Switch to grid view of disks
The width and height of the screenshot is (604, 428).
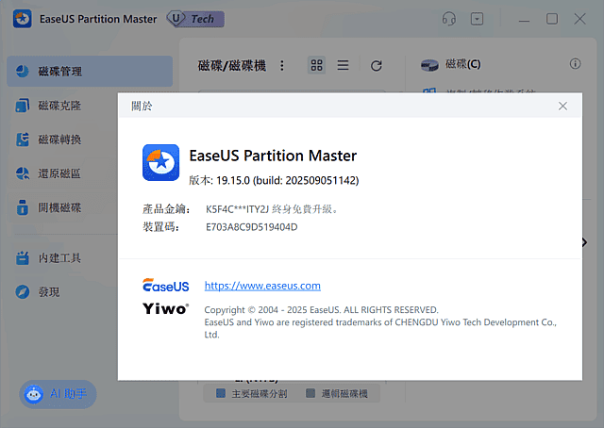[x=317, y=65]
